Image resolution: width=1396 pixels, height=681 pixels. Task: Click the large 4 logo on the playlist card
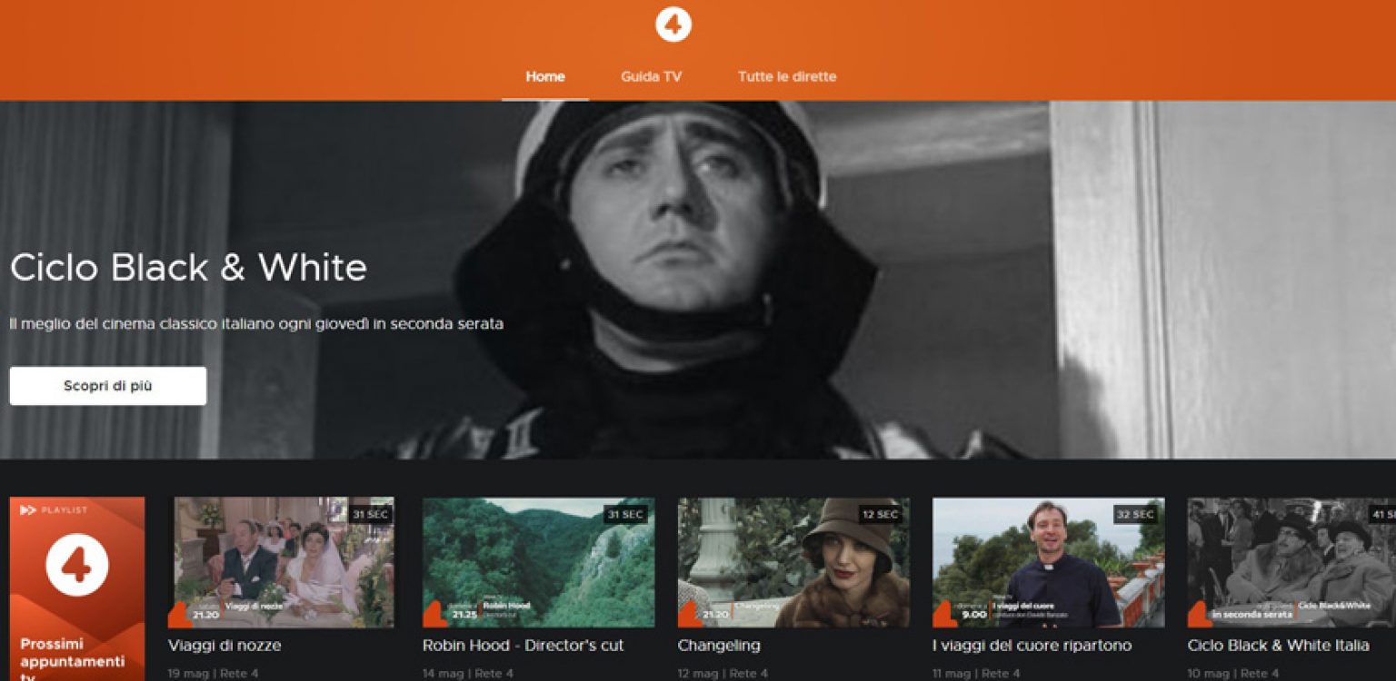click(77, 565)
